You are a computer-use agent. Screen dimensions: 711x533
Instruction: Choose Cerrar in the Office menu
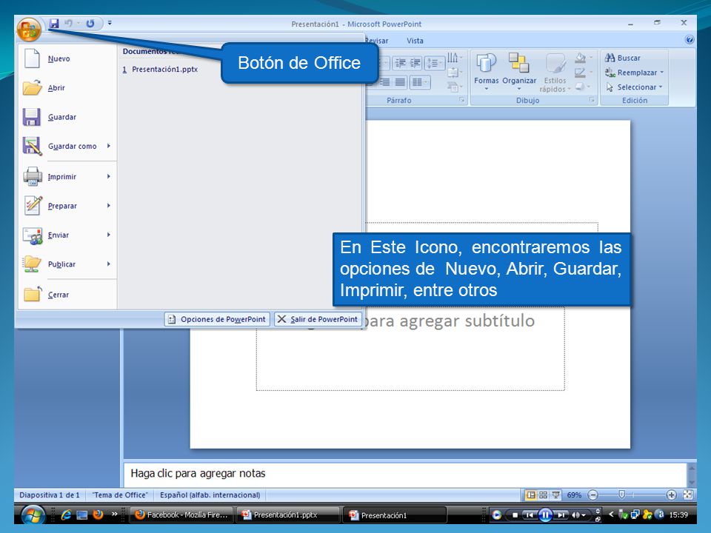tap(68, 295)
